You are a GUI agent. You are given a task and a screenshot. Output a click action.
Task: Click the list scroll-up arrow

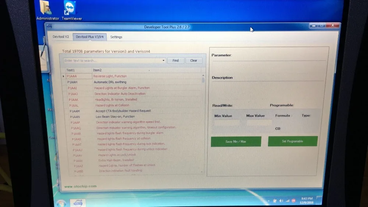point(203,75)
